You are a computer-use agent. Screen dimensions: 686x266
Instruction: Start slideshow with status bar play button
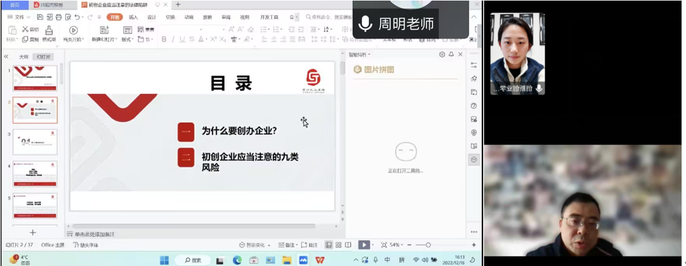[x=364, y=245]
